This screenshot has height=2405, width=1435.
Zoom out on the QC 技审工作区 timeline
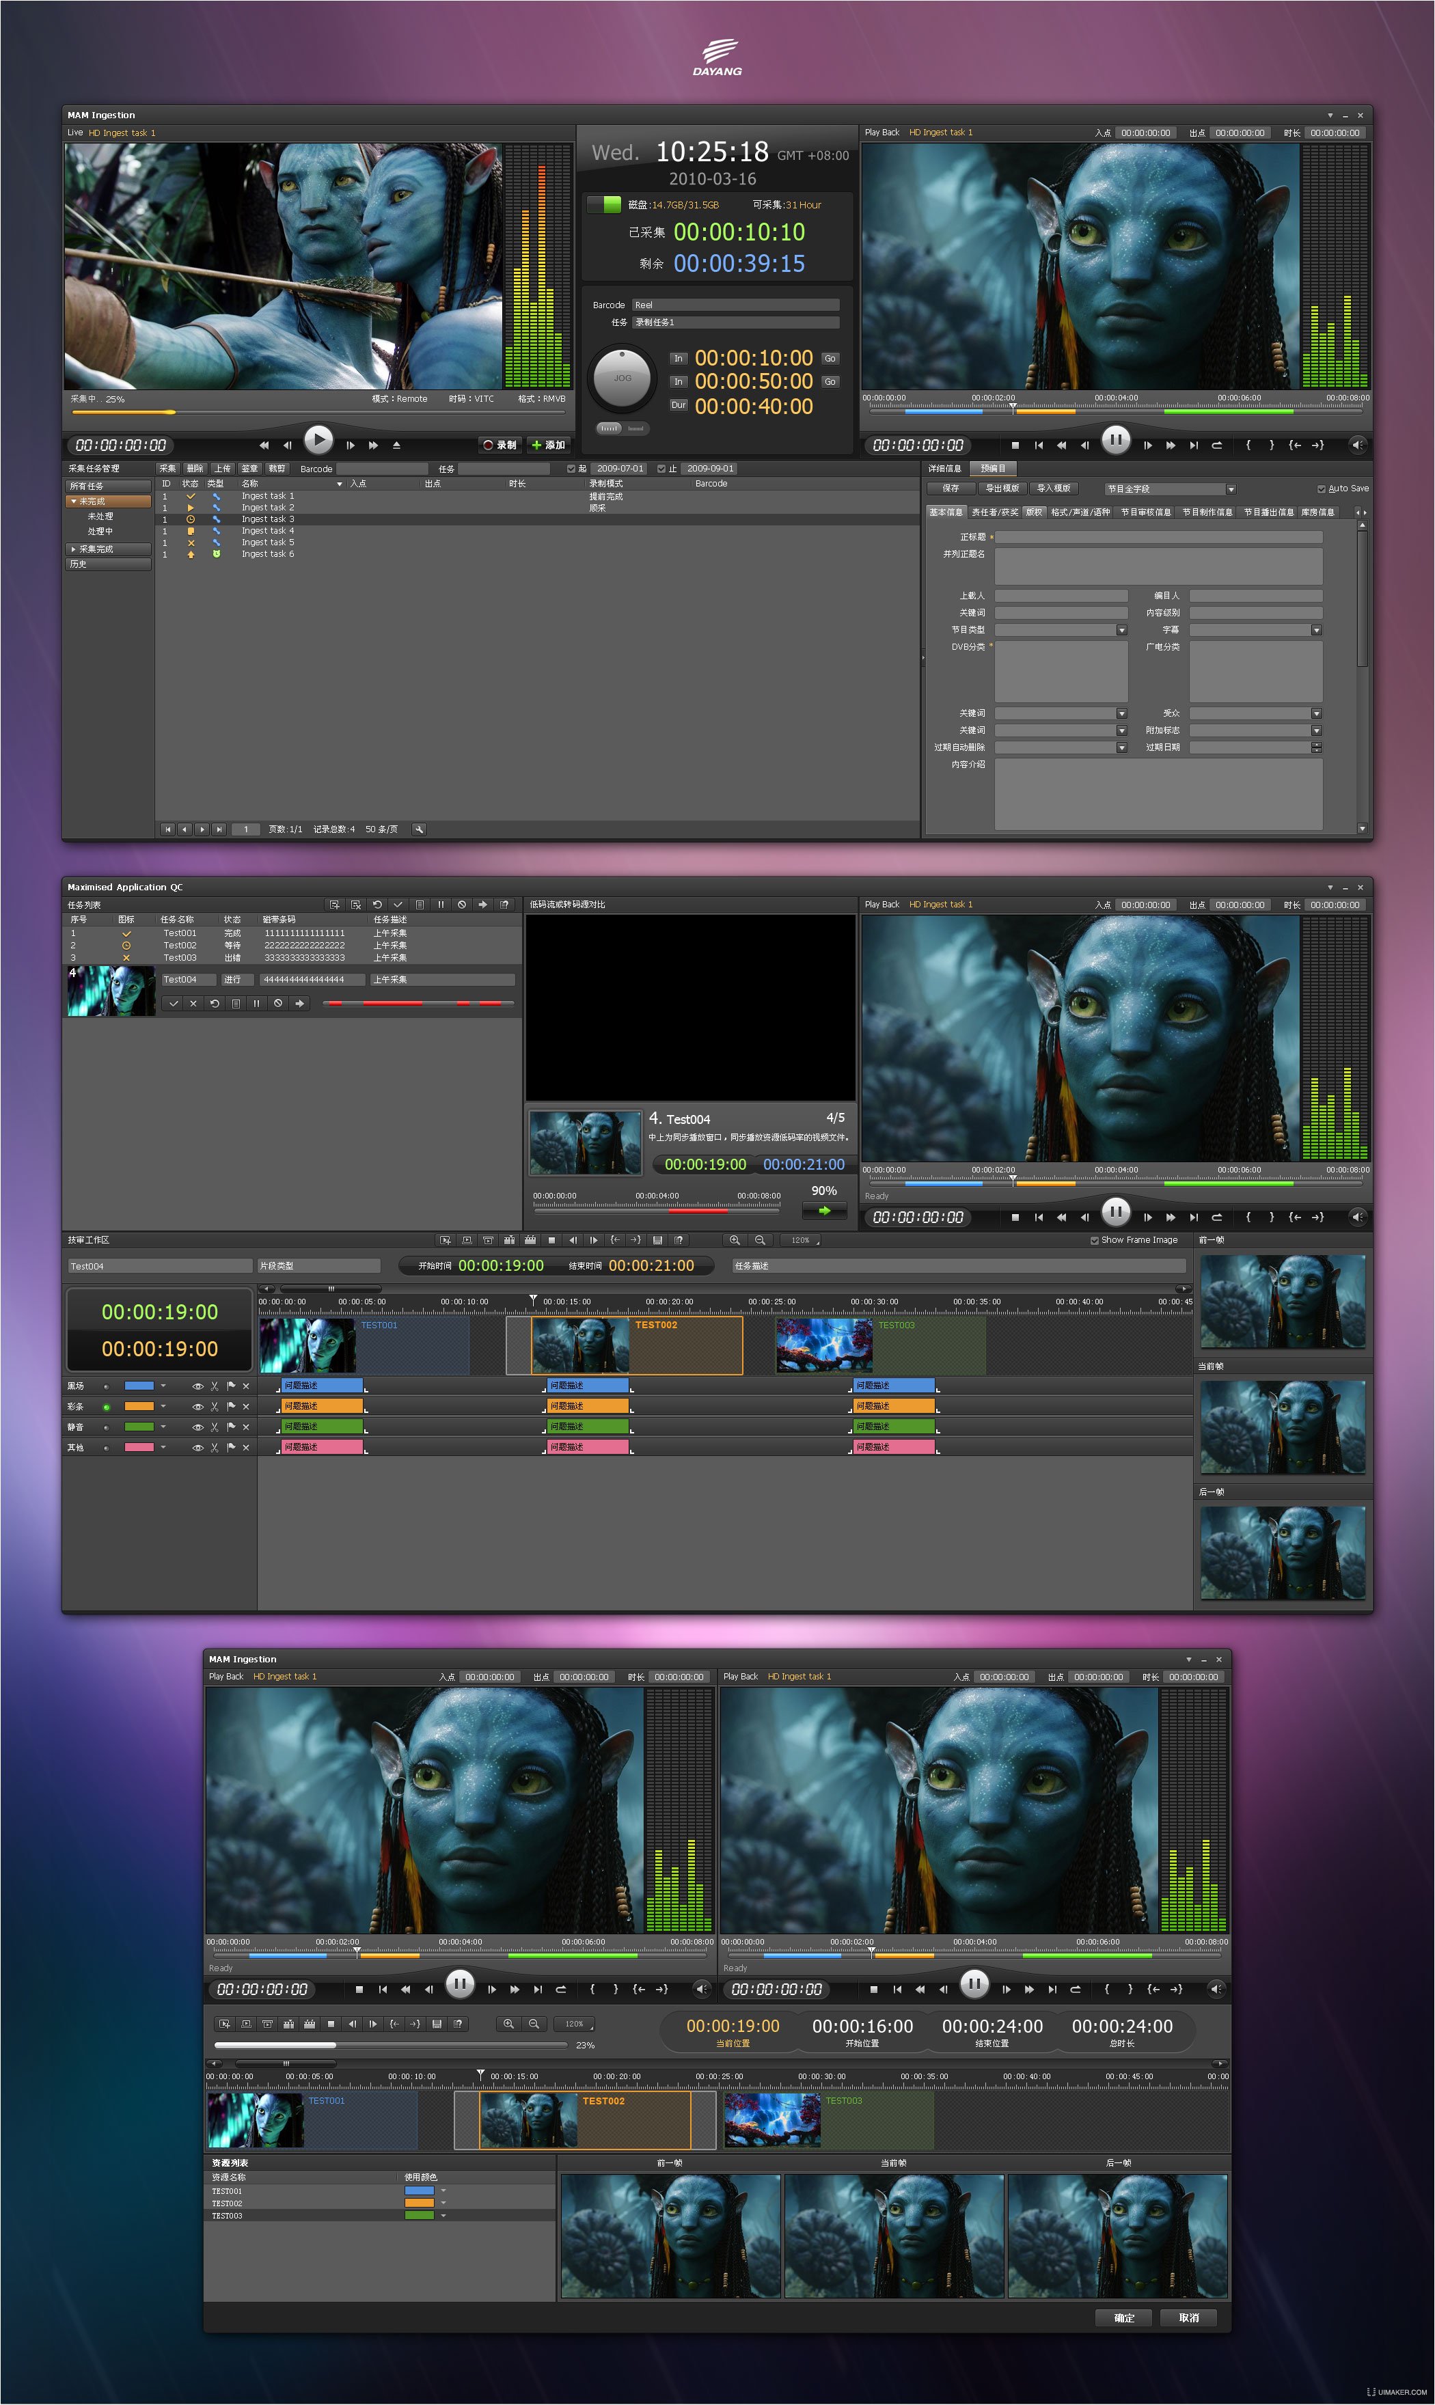[760, 1240]
